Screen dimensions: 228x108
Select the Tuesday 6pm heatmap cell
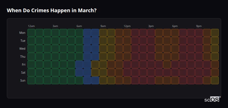coord(175,41)
